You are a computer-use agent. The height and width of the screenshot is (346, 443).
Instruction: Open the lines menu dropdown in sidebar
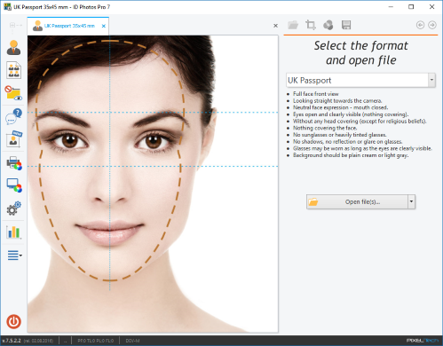tap(14, 255)
